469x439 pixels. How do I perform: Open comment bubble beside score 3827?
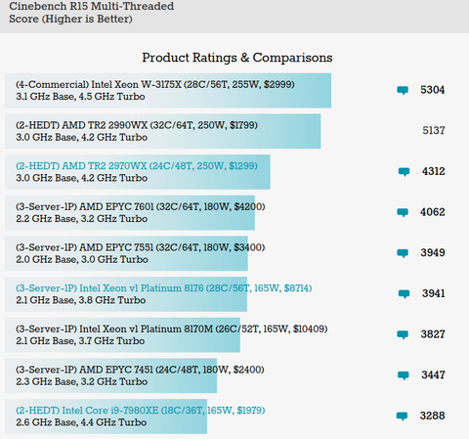tap(403, 334)
